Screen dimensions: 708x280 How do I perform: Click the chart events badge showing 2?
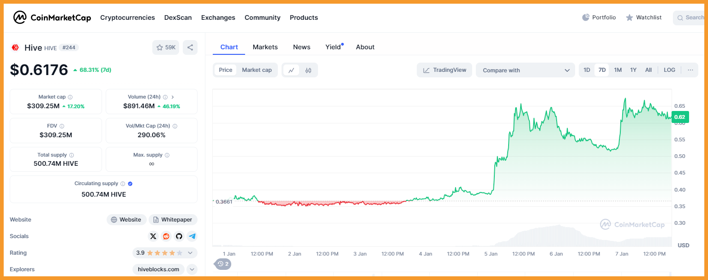(x=223, y=264)
